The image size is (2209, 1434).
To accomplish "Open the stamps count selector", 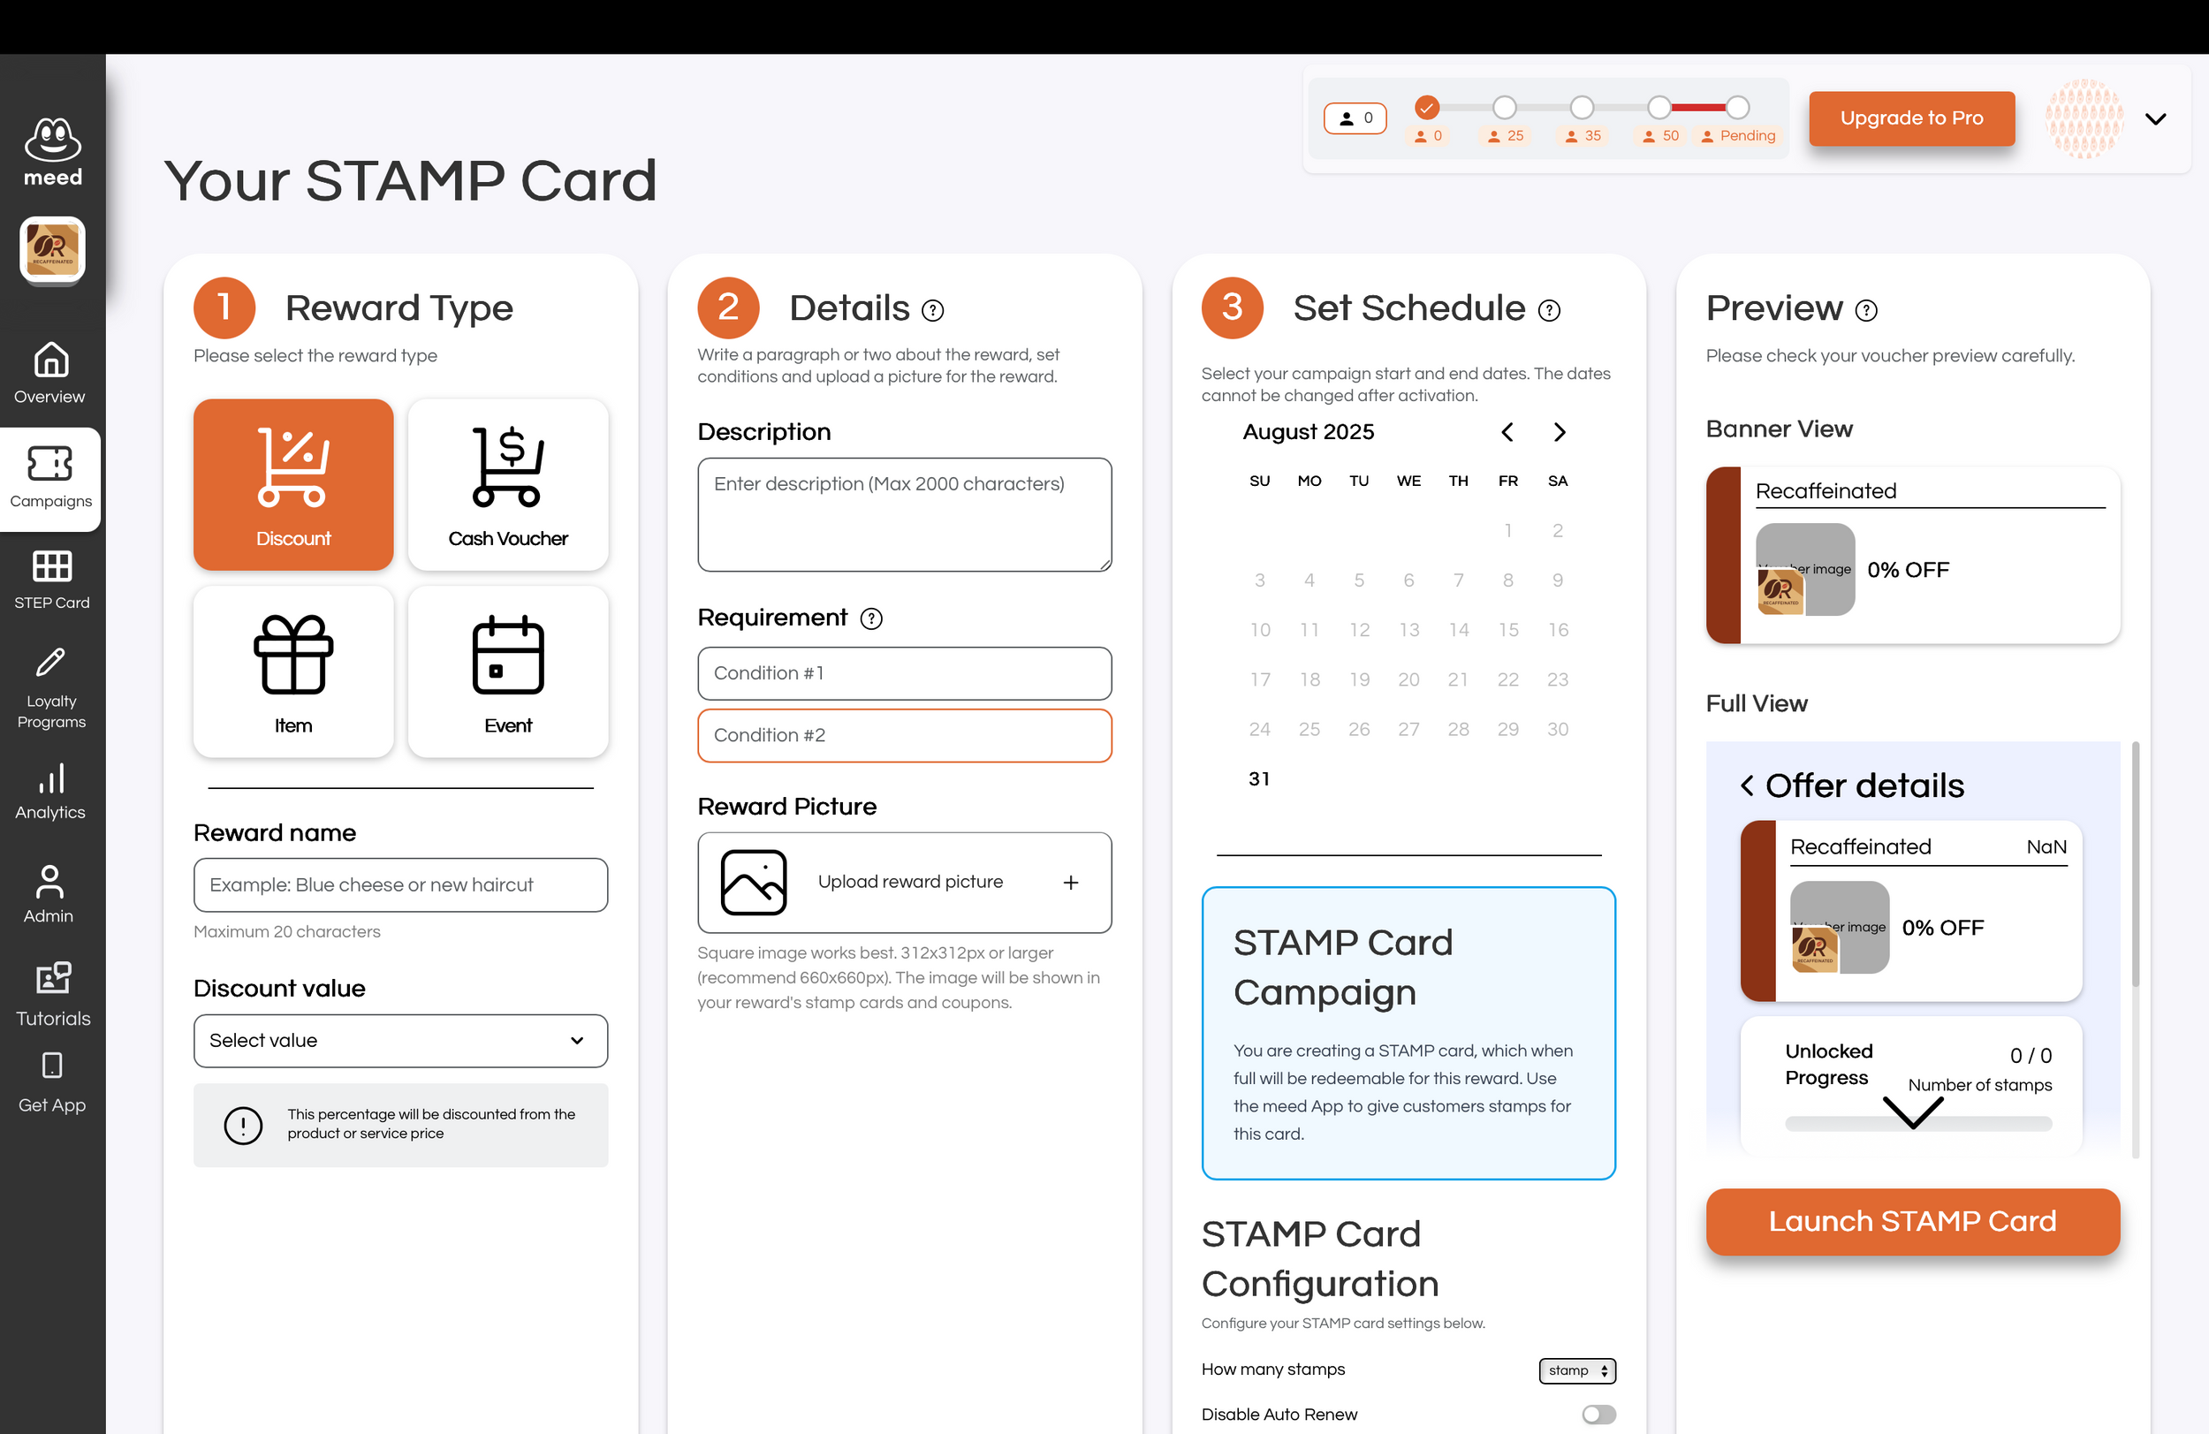I will 1576,1371.
